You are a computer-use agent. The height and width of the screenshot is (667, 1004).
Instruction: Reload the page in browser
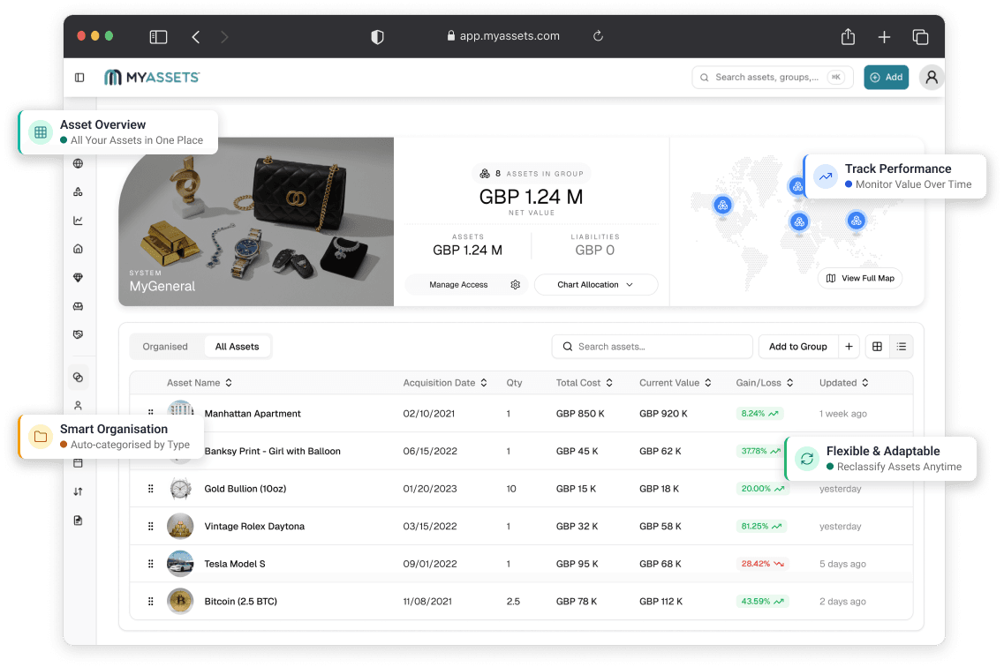(598, 36)
